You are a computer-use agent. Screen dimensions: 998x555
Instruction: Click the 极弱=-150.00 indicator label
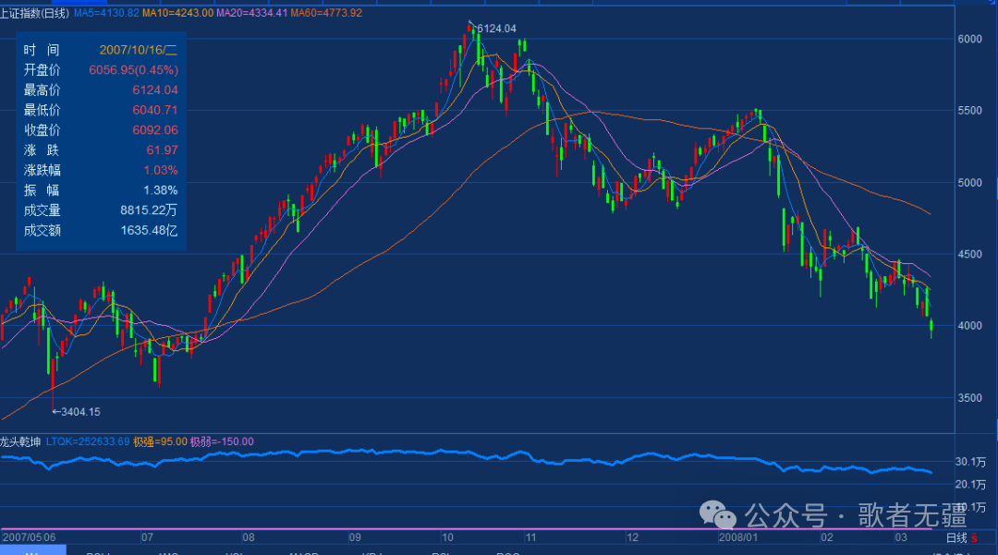click(x=222, y=441)
